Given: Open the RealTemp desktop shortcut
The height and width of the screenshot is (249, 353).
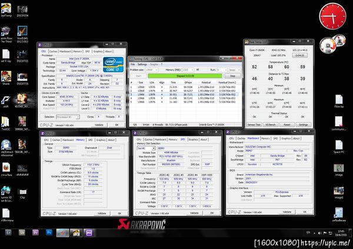Looking at the screenshot, I should [x=6, y=9].
